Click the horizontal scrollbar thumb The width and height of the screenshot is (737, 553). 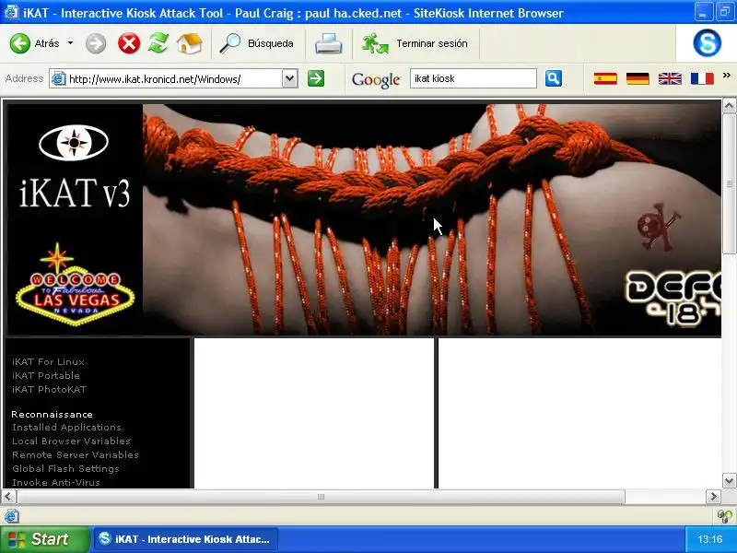click(x=321, y=497)
